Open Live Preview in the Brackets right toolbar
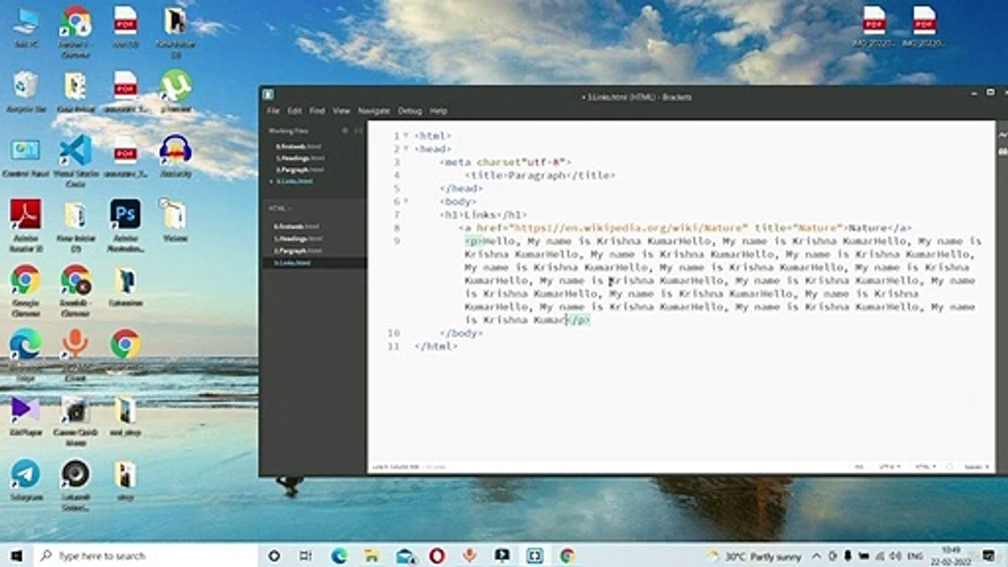This screenshot has height=567, width=1008. tap(1002, 135)
